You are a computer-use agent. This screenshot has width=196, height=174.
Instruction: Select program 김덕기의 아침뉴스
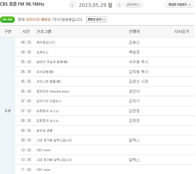point(49,101)
